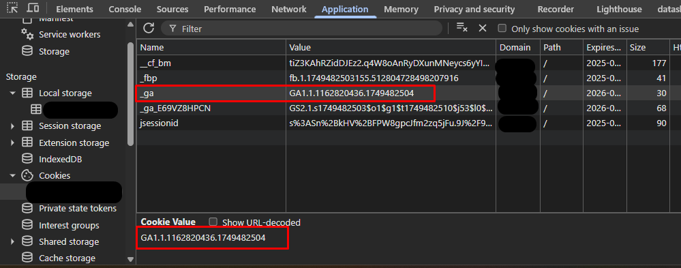
Task: Activate the inspect element selector icon
Action: click(13, 8)
